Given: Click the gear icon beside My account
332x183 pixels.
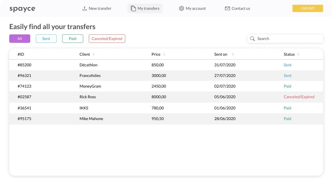Looking at the screenshot, I should coord(182,8).
